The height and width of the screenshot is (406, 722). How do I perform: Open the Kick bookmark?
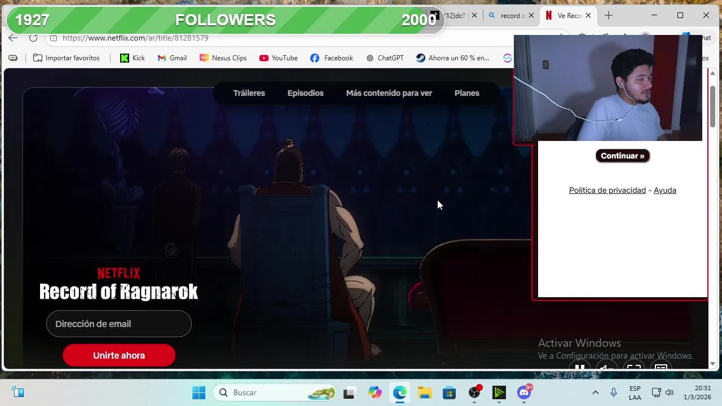tap(133, 58)
